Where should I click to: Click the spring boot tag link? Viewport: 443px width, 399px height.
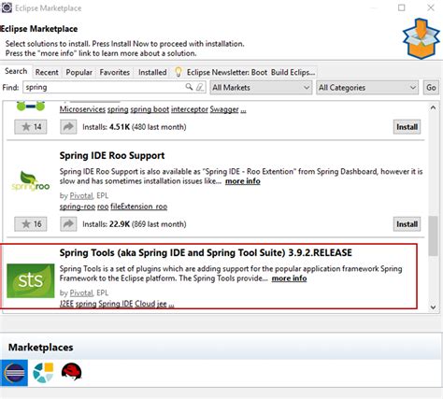click(150, 109)
